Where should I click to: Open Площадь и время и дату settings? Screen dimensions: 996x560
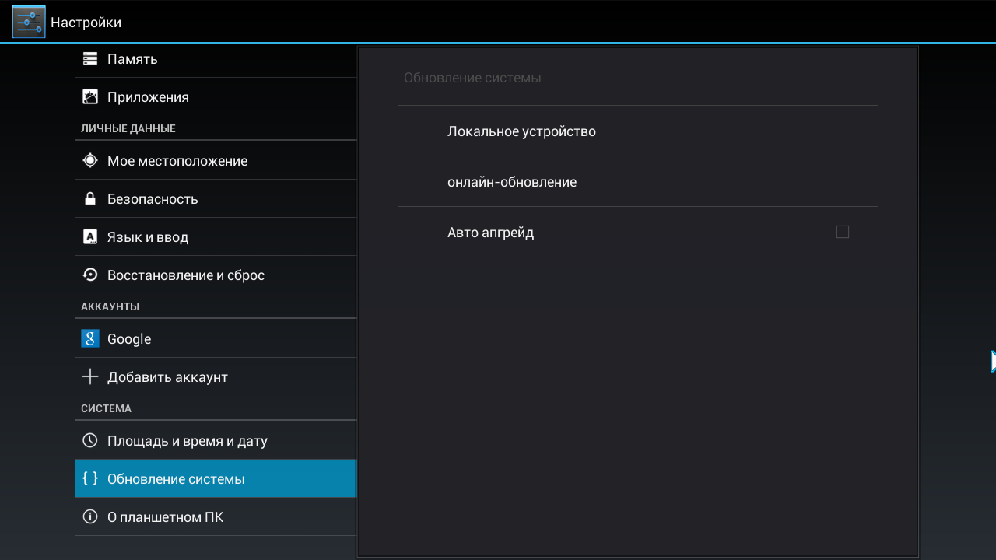(x=188, y=441)
